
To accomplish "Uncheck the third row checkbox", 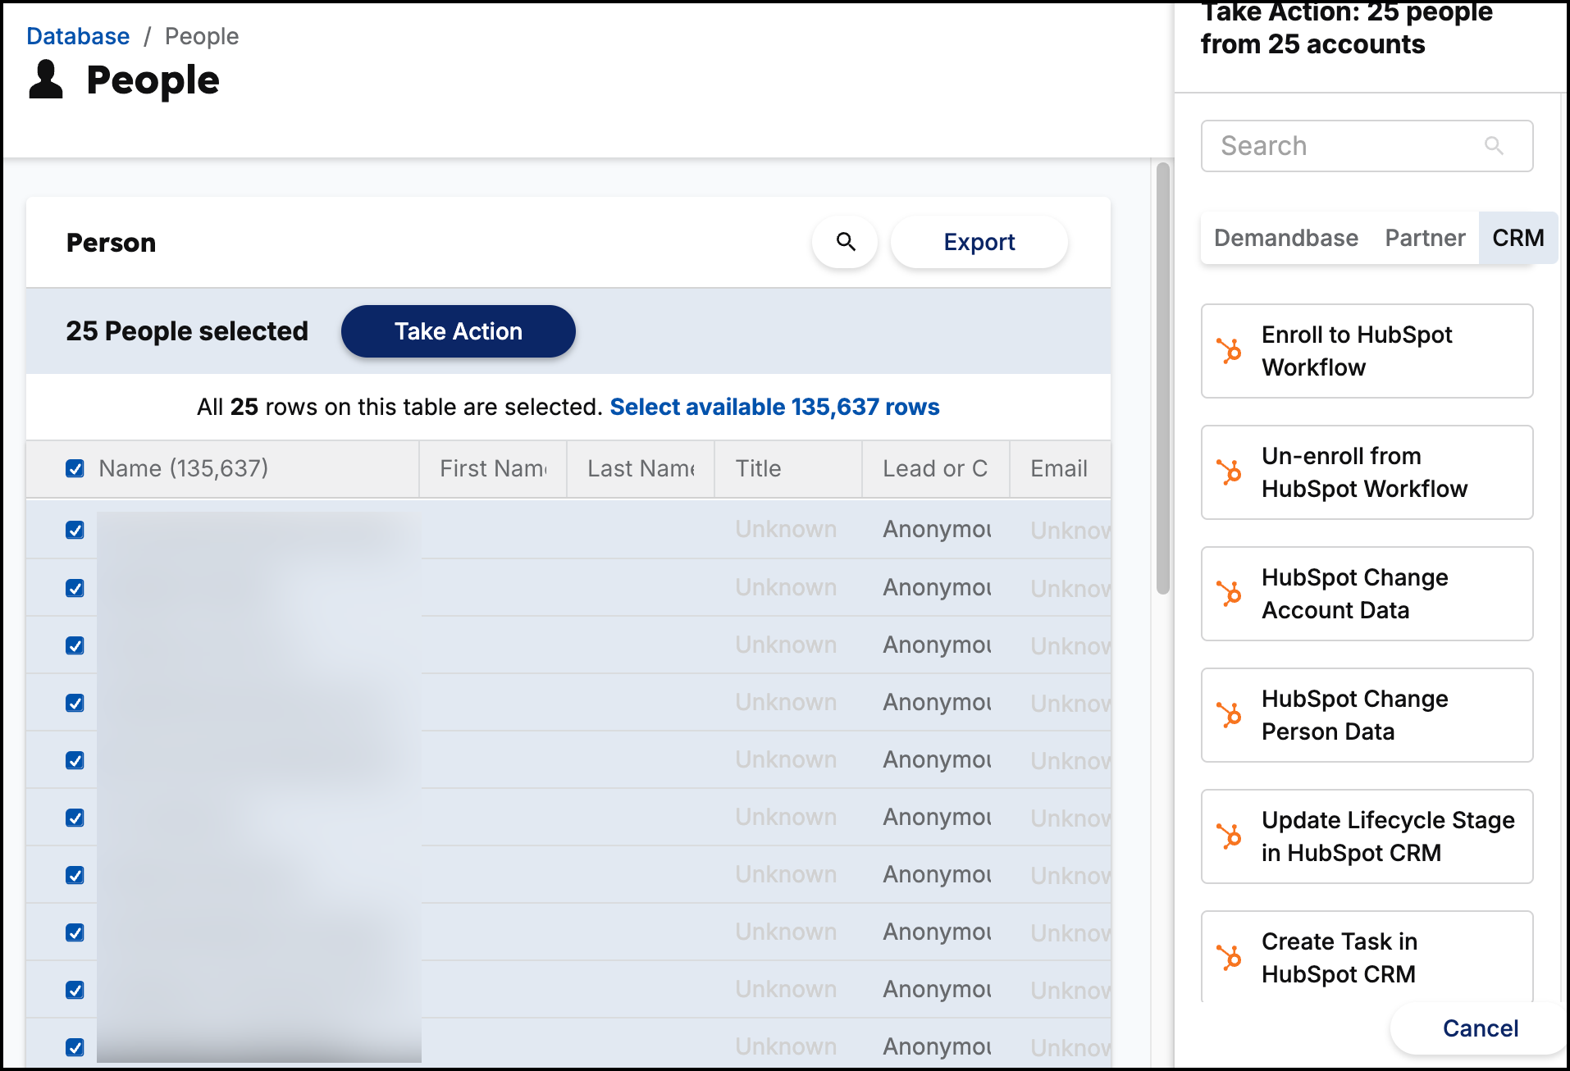I will click(75, 645).
